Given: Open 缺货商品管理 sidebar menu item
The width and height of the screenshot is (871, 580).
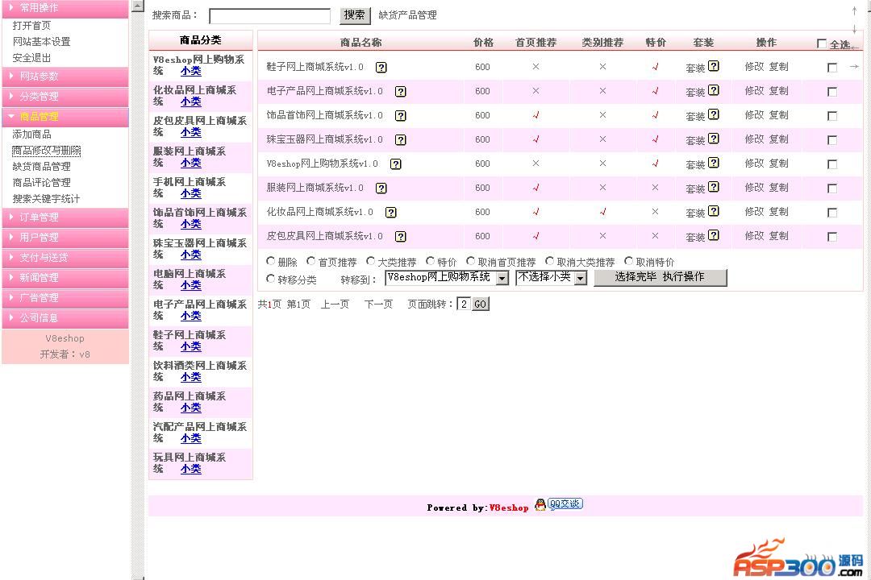Looking at the screenshot, I should (42, 167).
